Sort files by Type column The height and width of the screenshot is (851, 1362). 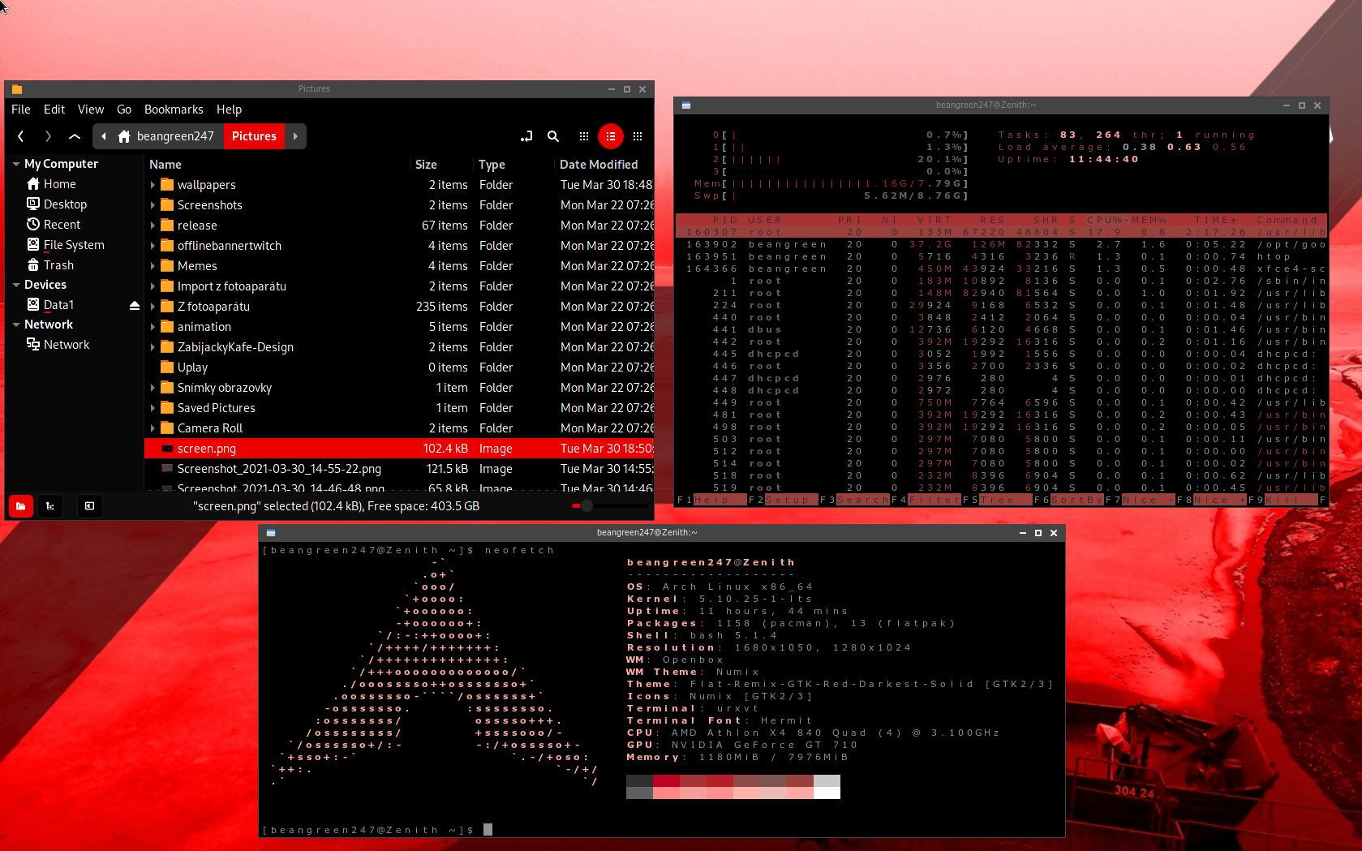point(492,165)
